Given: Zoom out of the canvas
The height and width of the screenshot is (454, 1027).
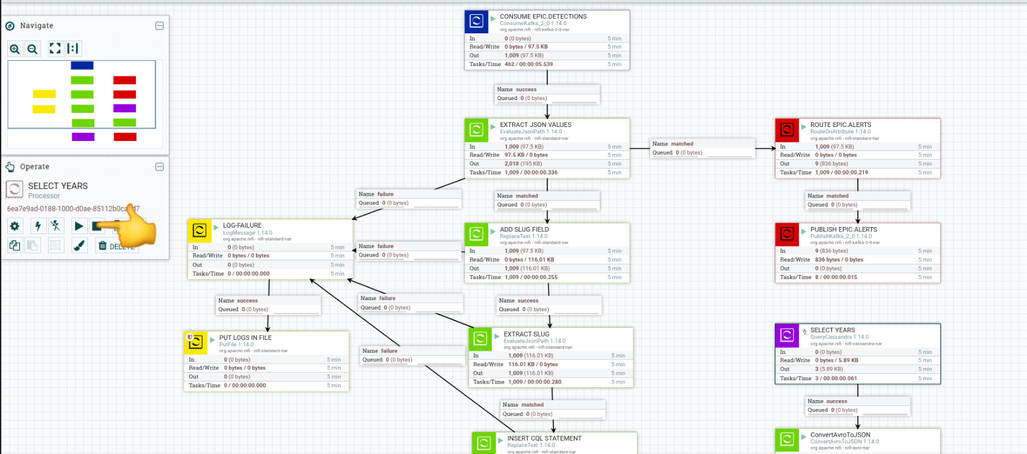Looking at the screenshot, I should pyautogui.click(x=33, y=49).
